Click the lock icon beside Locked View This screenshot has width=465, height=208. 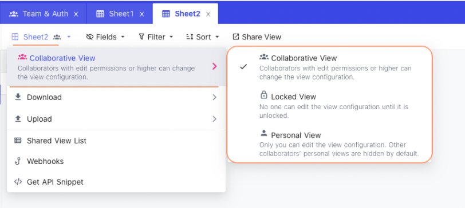tap(263, 95)
